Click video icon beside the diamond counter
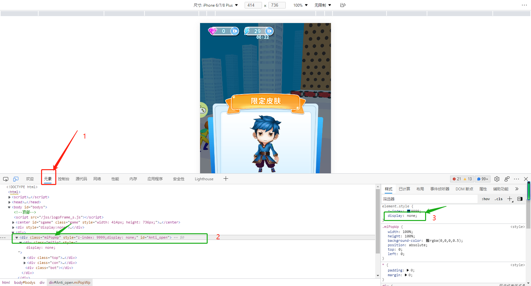 pyautogui.click(x=235, y=31)
